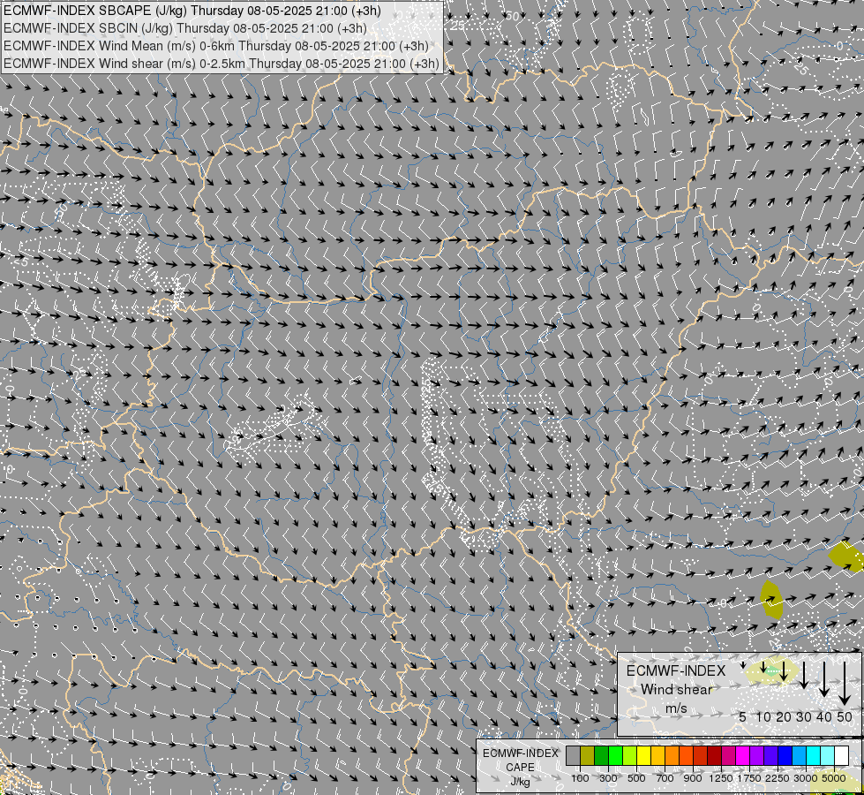Click the '30' value under the shear arrows
Screen dimensions: 864x795
click(804, 716)
